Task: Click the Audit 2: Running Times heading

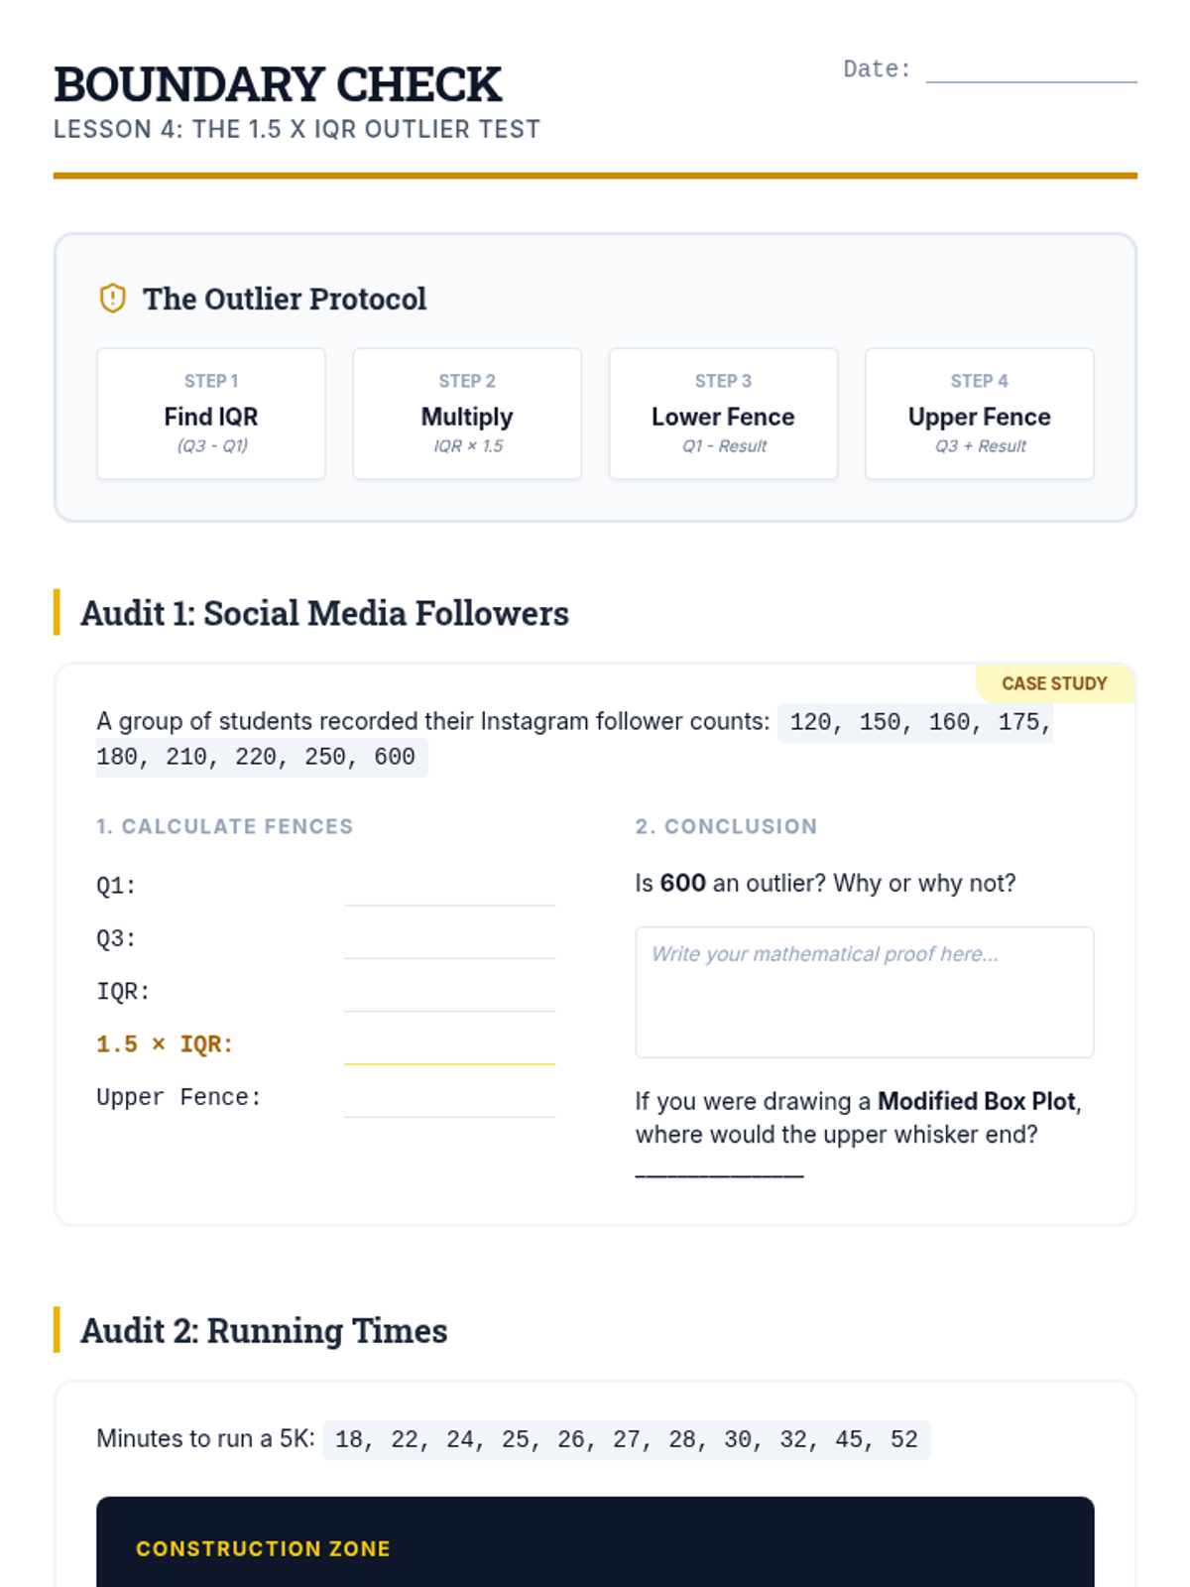Action: pos(264,1330)
